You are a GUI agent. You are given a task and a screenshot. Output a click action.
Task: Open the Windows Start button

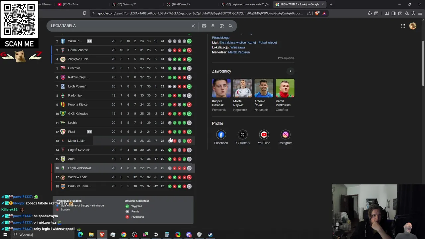(5, 235)
